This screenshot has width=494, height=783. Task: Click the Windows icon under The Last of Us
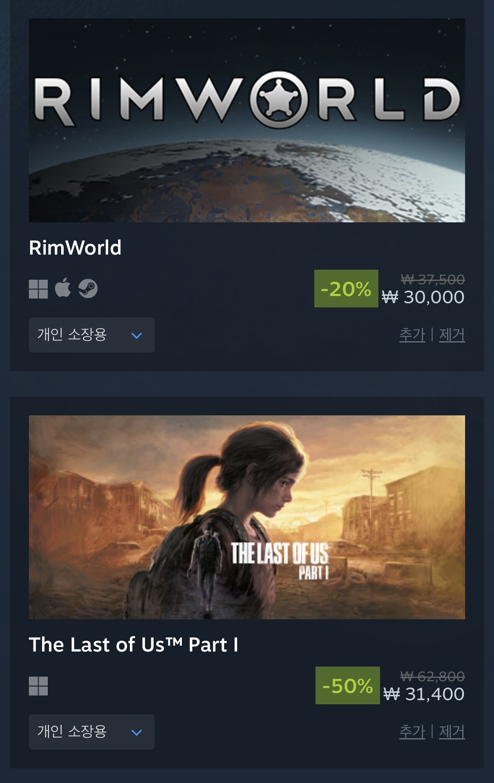(x=38, y=686)
